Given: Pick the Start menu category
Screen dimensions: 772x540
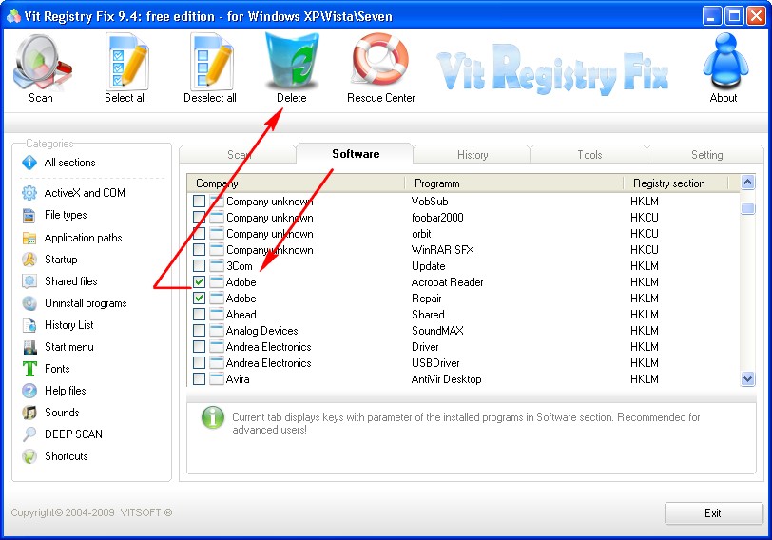Looking at the screenshot, I should click(x=57, y=347).
